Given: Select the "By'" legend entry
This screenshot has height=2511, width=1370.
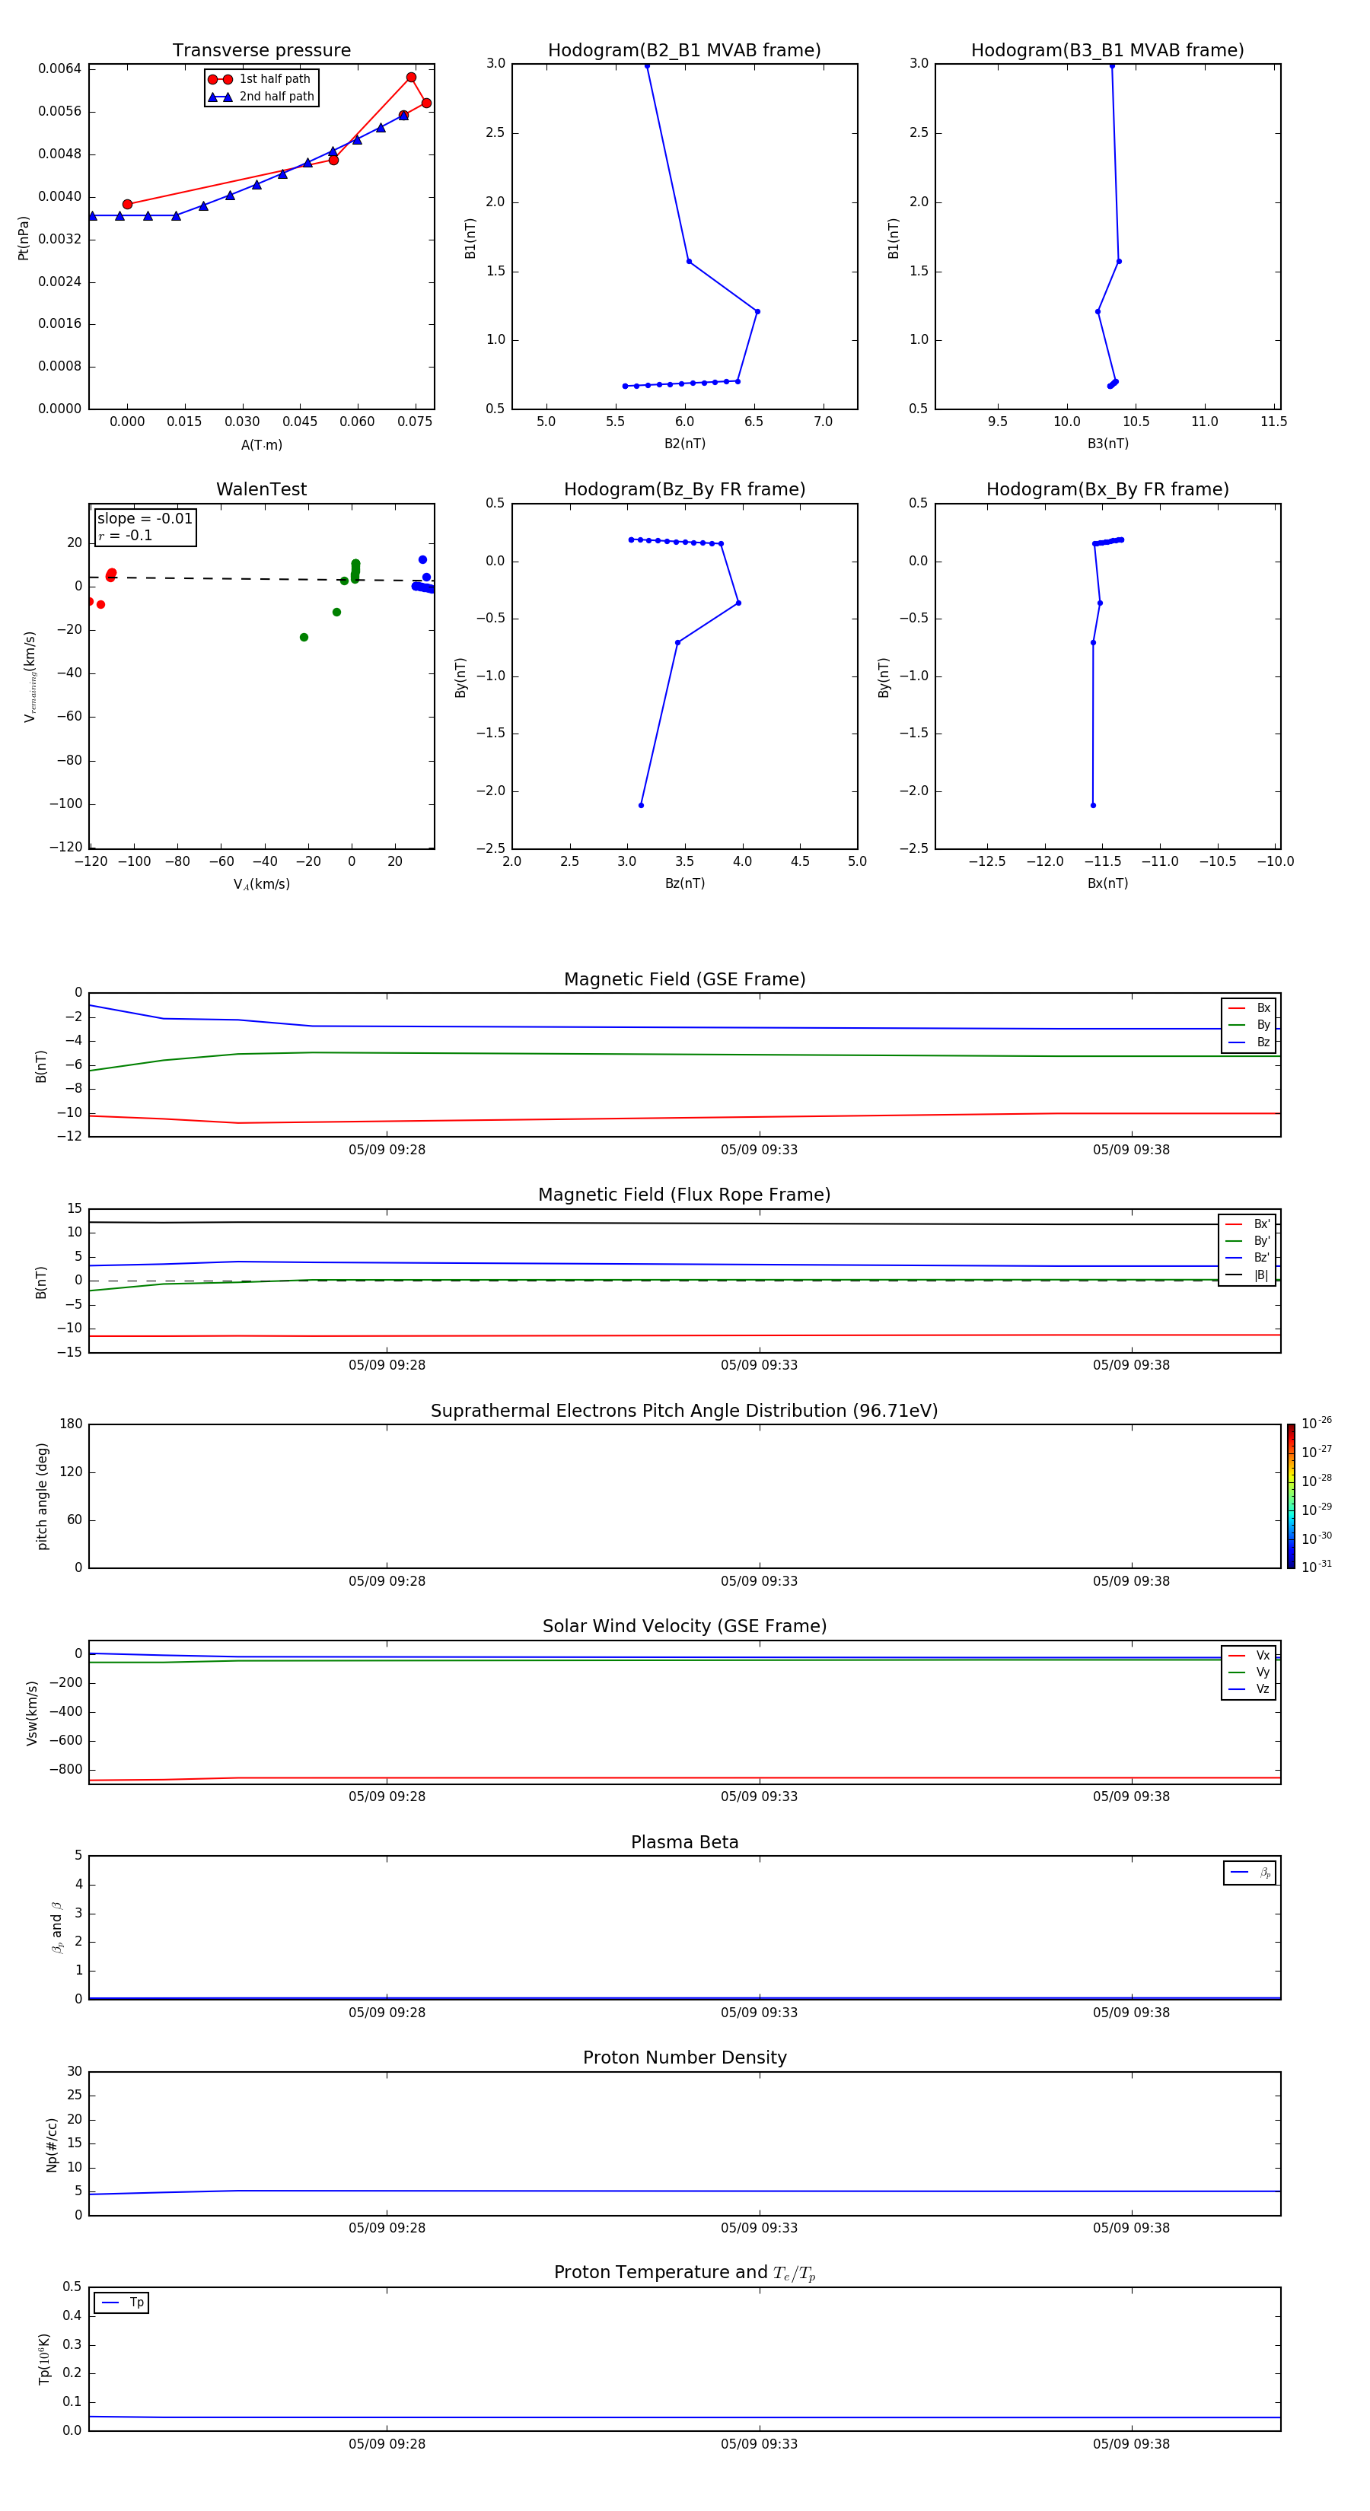Looking at the screenshot, I should (x=1247, y=1241).
